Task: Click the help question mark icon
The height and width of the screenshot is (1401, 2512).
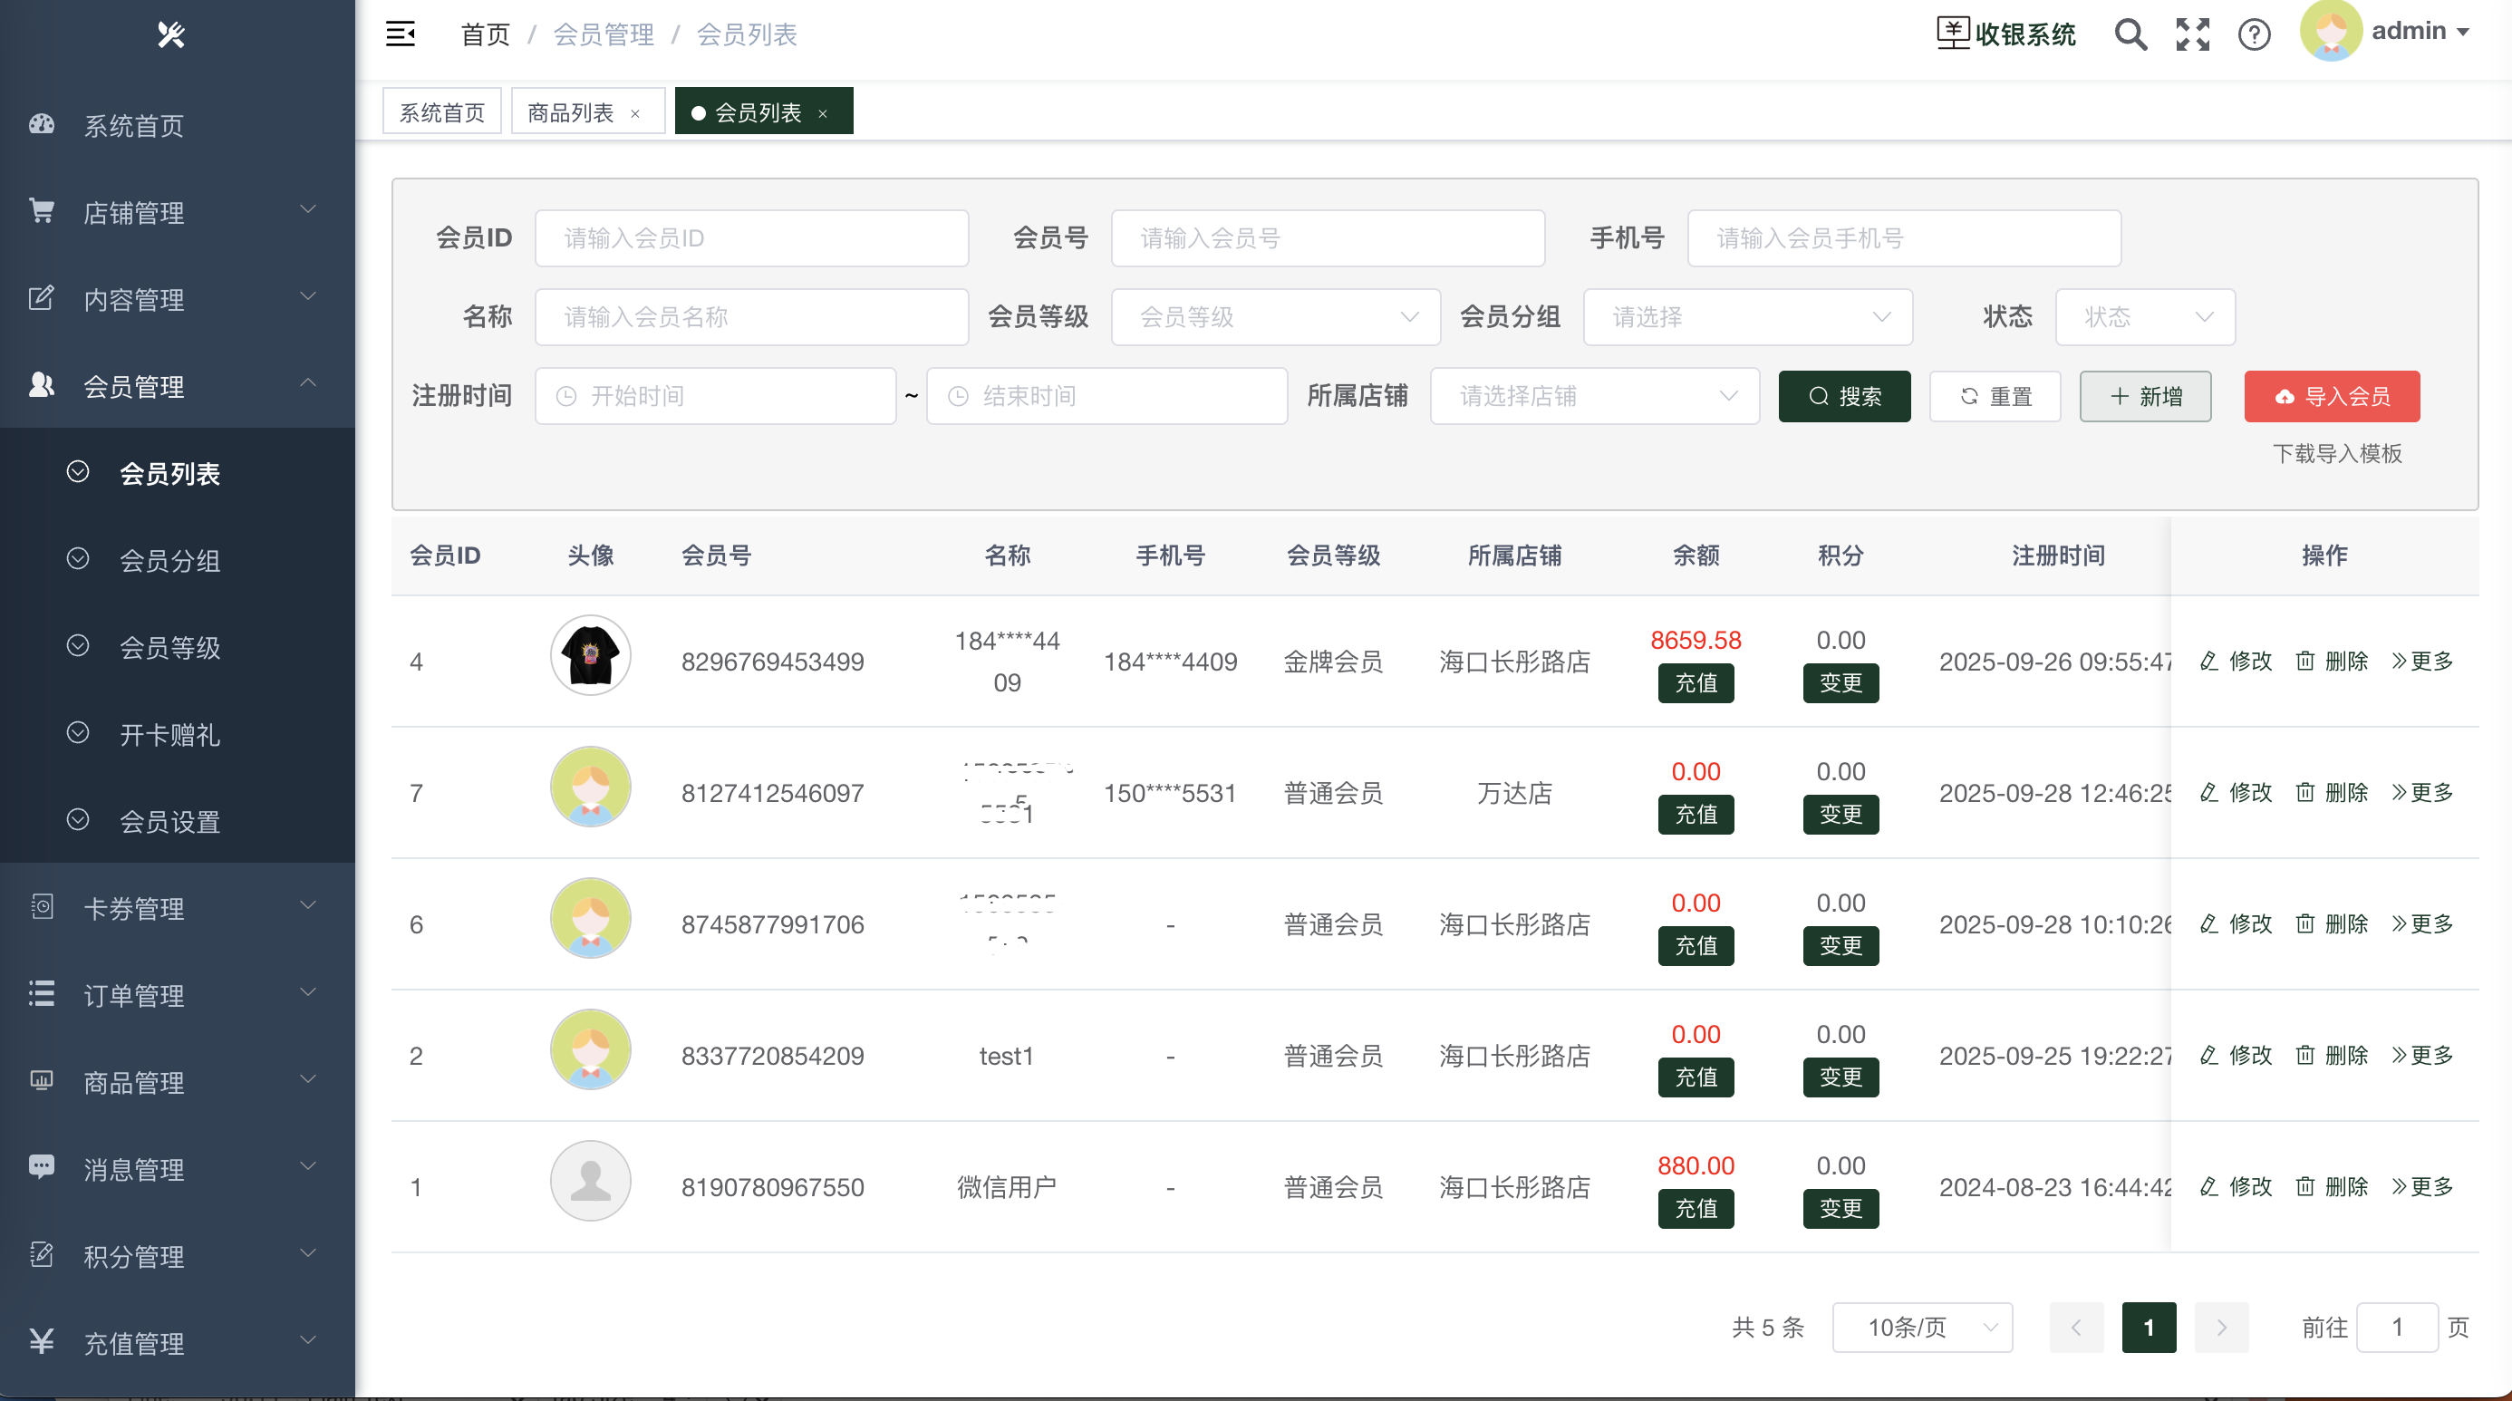Action: click(x=2254, y=34)
